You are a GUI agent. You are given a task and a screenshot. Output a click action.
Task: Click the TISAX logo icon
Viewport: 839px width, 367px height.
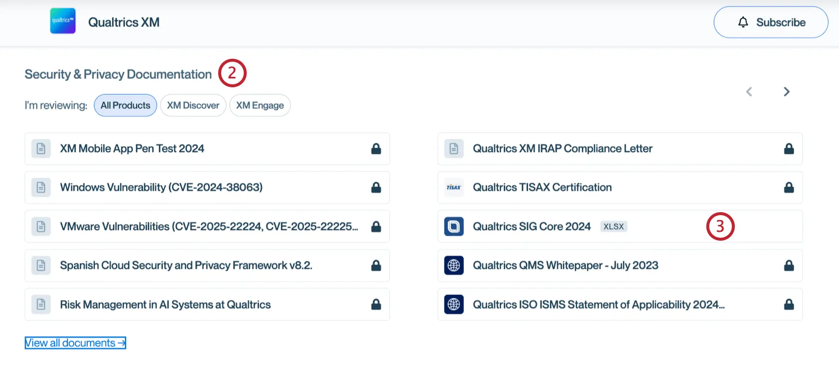454,187
